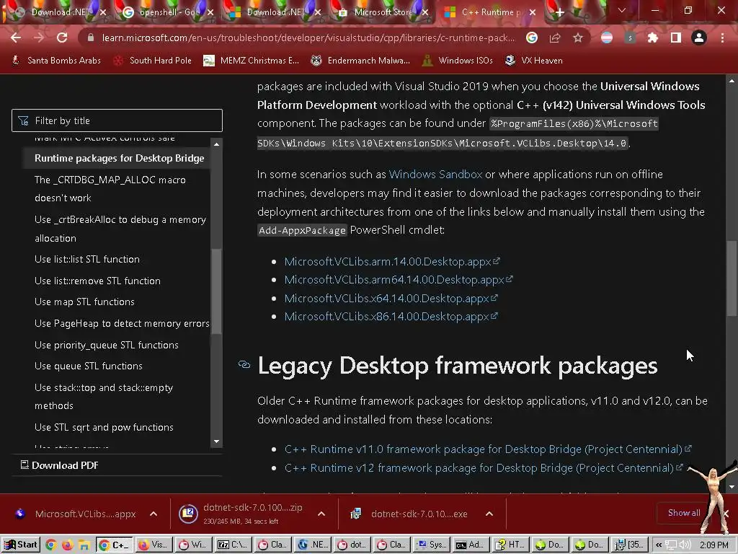Open Use _crtBreakAlloc to debug memory allocation
The width and height of the screenshot is (738, 554).
(120, 229)
